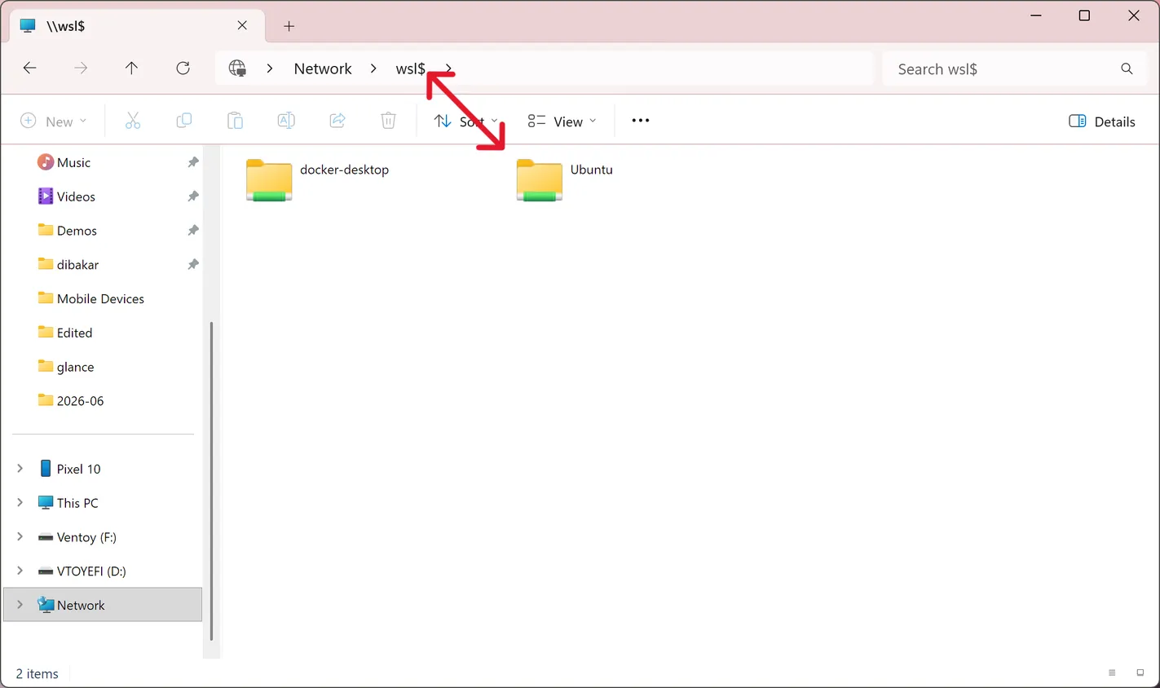Image resolution: width=1160 pixels, height=688 pixels.
Task: Expand the Ventoy (F:) drive node
Action: point(20,537)
